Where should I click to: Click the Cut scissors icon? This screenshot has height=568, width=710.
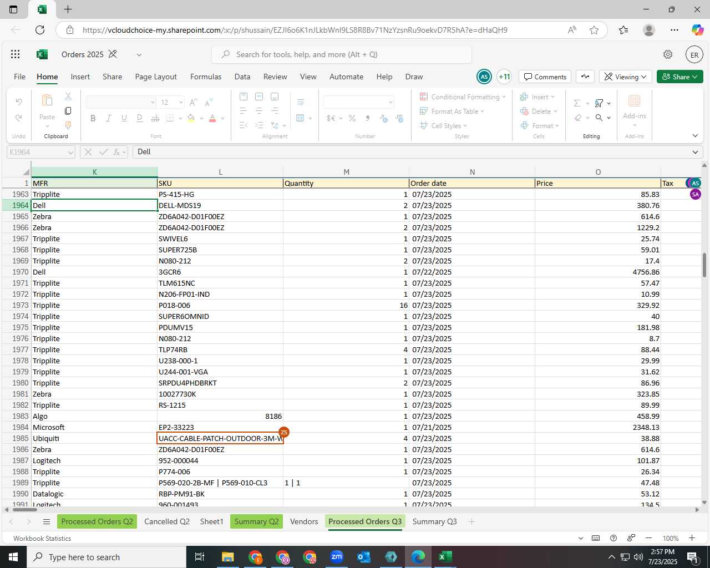click(68, 97)
